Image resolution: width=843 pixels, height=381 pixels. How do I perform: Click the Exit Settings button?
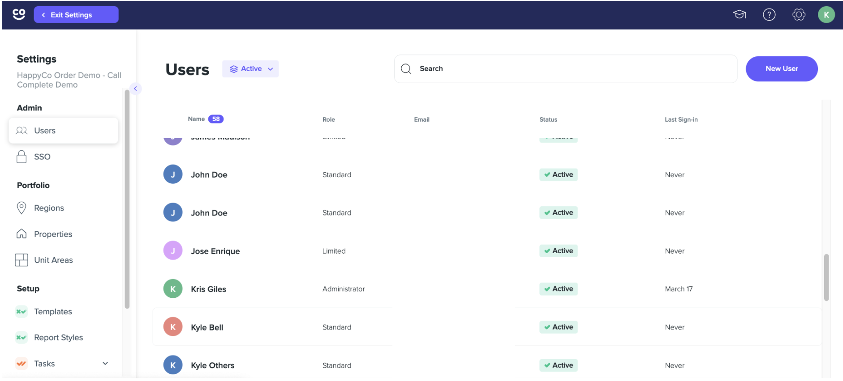(x=76, y=15)
